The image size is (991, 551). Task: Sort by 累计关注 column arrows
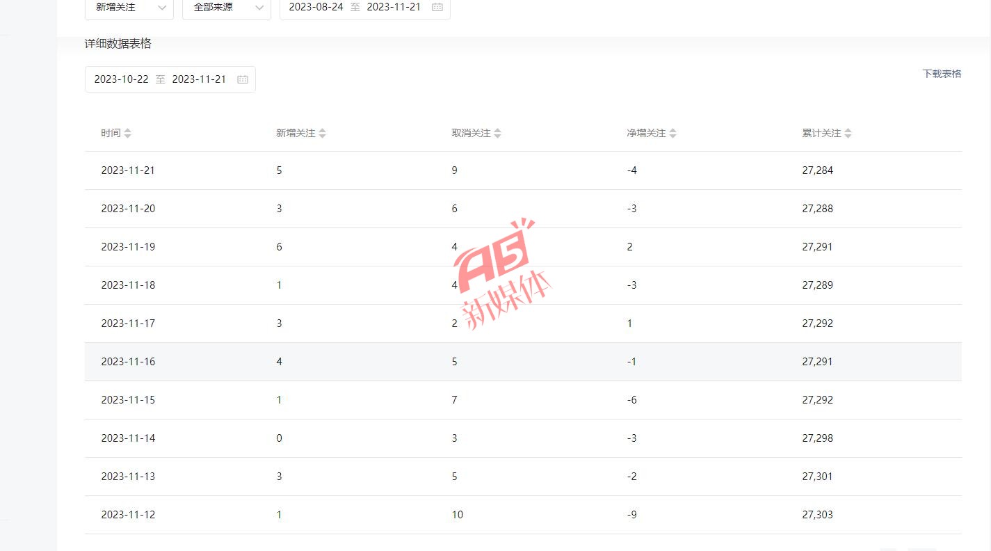click(x=848, y=133)
